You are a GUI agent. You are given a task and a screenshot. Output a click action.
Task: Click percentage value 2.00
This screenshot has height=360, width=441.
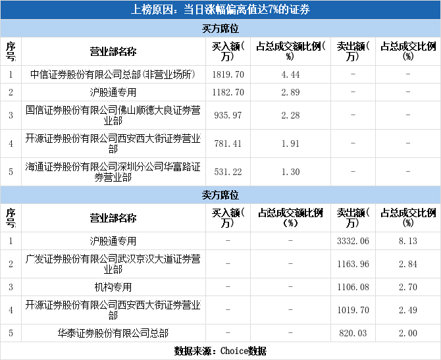tap(408, 333)
